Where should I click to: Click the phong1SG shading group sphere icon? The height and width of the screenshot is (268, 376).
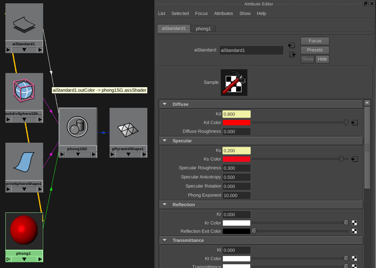click(78, 126)
